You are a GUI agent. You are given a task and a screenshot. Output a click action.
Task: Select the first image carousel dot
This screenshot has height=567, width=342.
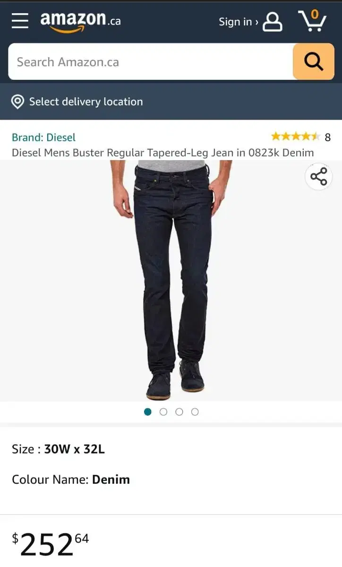coord(148,412)
